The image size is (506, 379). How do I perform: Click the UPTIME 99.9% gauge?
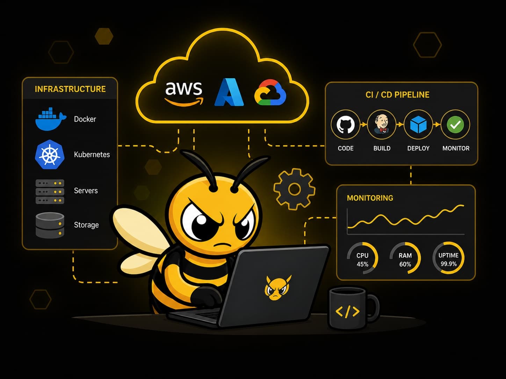(x=448, y=258)
